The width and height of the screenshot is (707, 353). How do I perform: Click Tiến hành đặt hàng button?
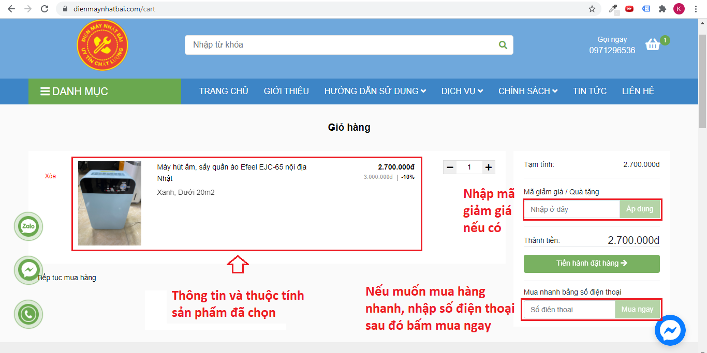coord(592,263)
